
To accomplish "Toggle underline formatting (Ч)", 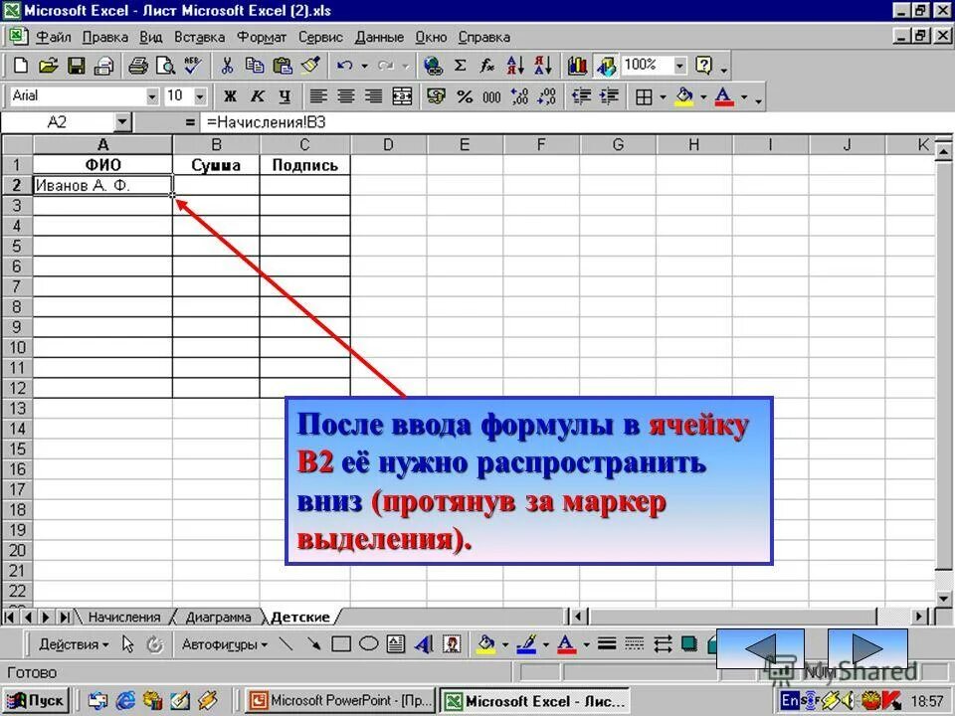I will [284, 96].
